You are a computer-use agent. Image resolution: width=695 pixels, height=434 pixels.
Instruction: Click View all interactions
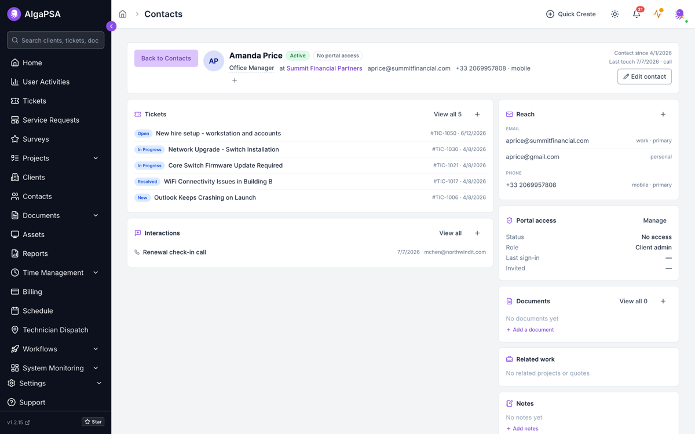point(450,233)
